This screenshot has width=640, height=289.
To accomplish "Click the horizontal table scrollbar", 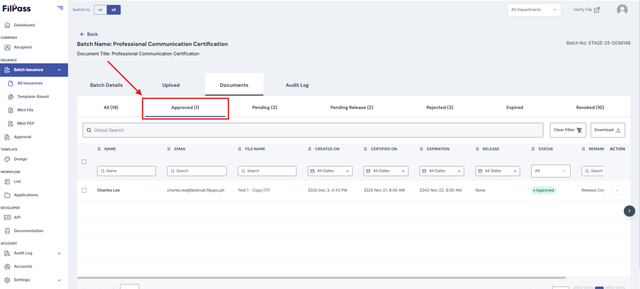I will tap(322, 278).
